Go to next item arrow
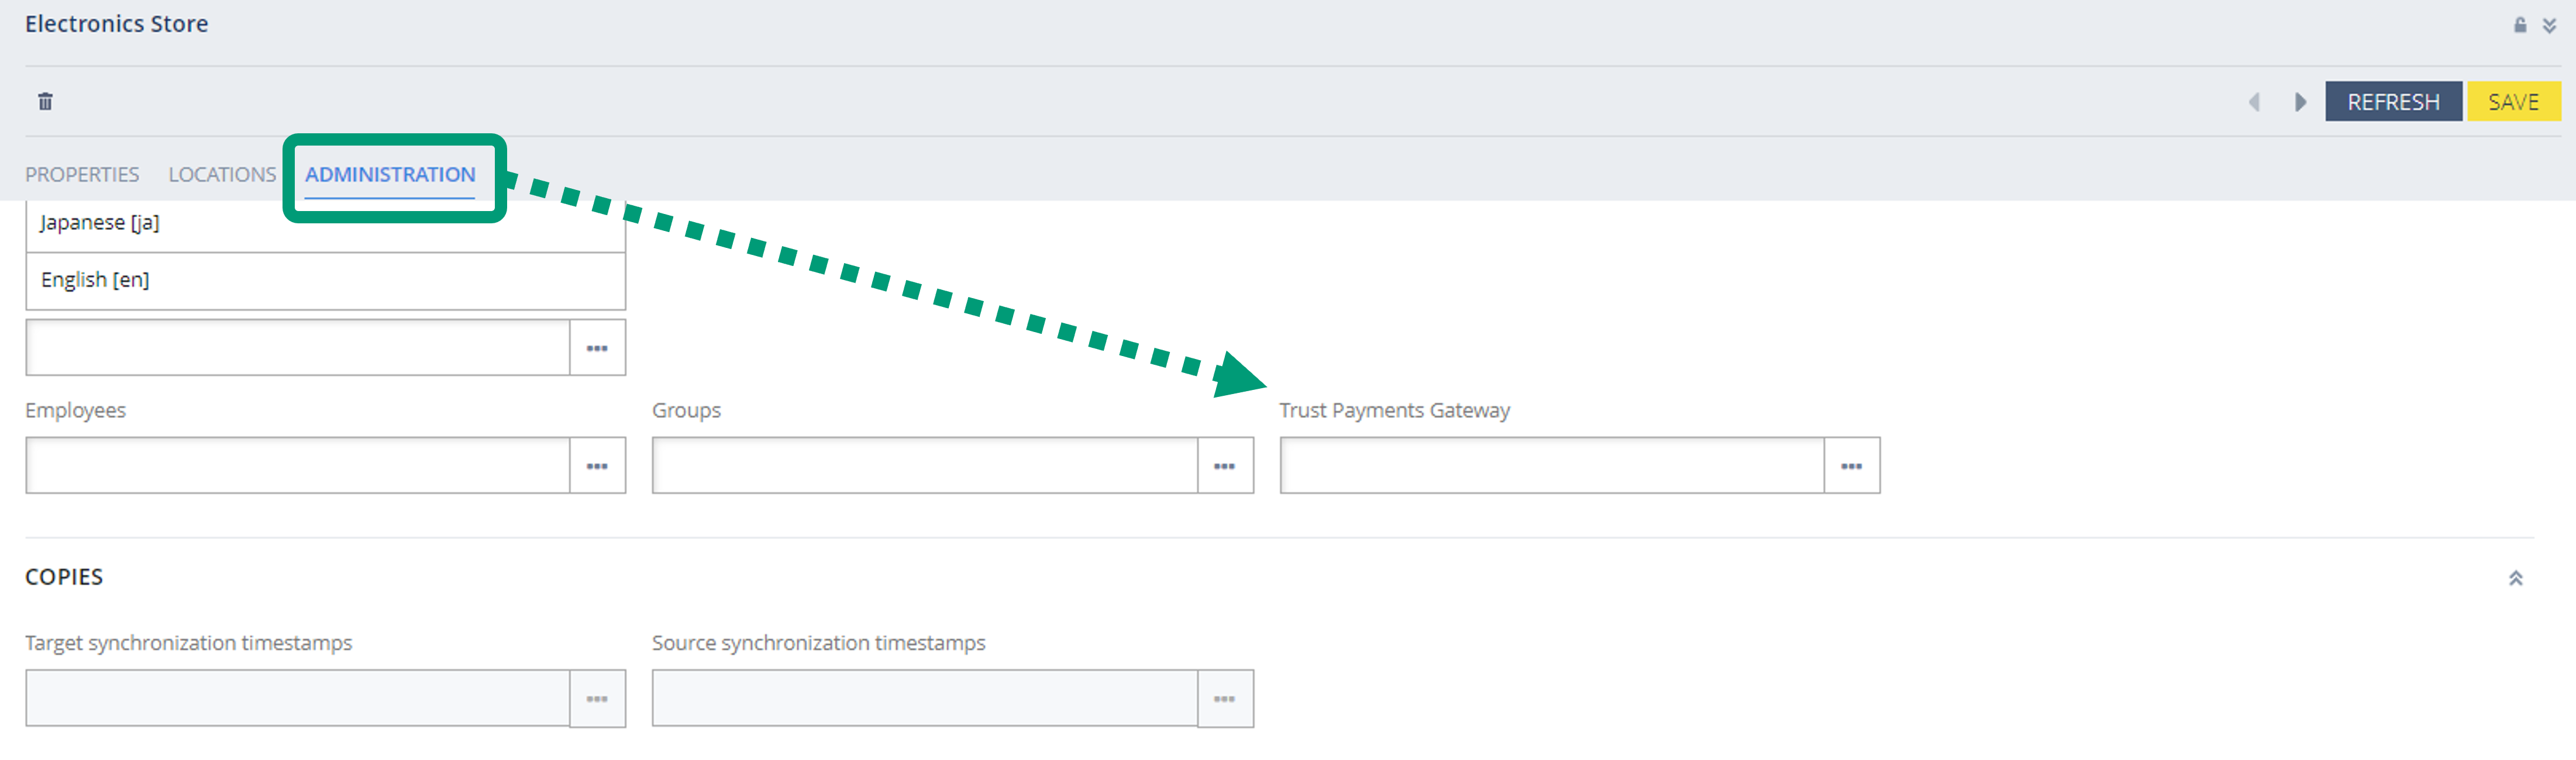The width and height of the screenshot is (2576, 760). tap(2300, 102)
